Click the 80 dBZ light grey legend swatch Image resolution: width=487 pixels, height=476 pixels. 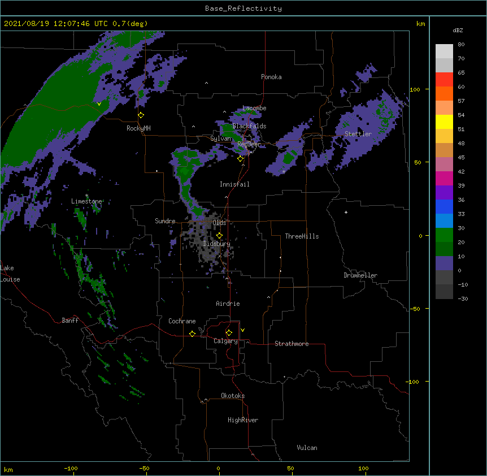(444, 51)
